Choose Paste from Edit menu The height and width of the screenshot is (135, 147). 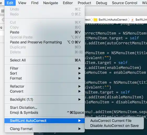click(44, 32)
